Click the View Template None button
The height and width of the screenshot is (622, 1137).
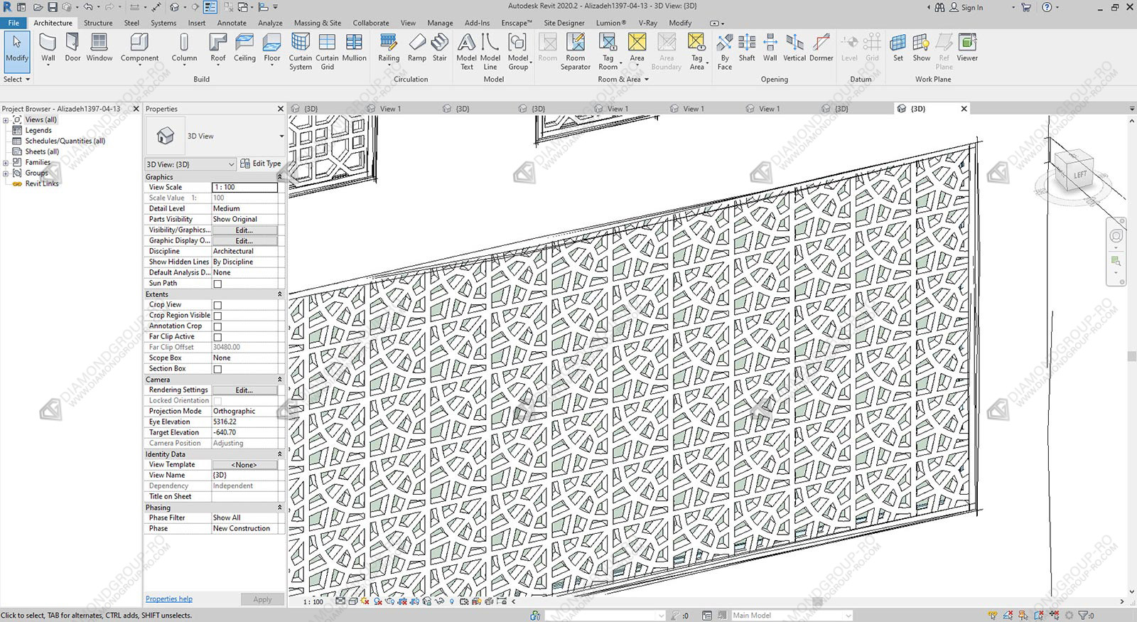click(244, 465)
